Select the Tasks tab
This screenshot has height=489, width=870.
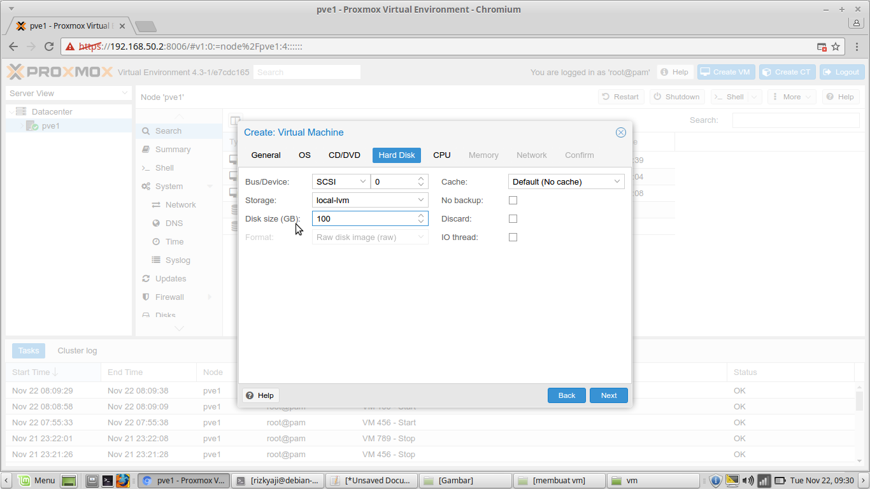click(x=29, y=351)
